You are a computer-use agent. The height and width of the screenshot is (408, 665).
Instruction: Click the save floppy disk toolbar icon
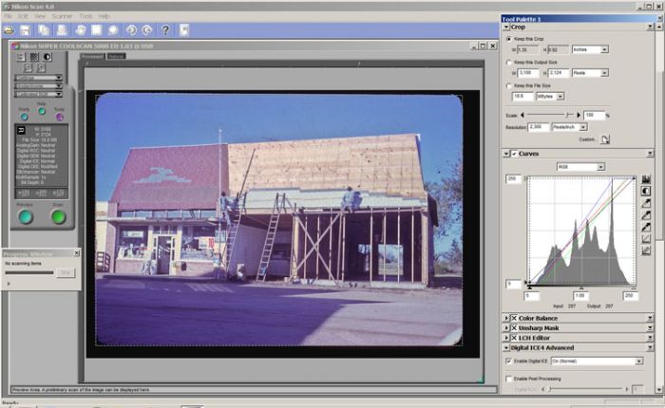pyautogui.click(x=25, y=30)
